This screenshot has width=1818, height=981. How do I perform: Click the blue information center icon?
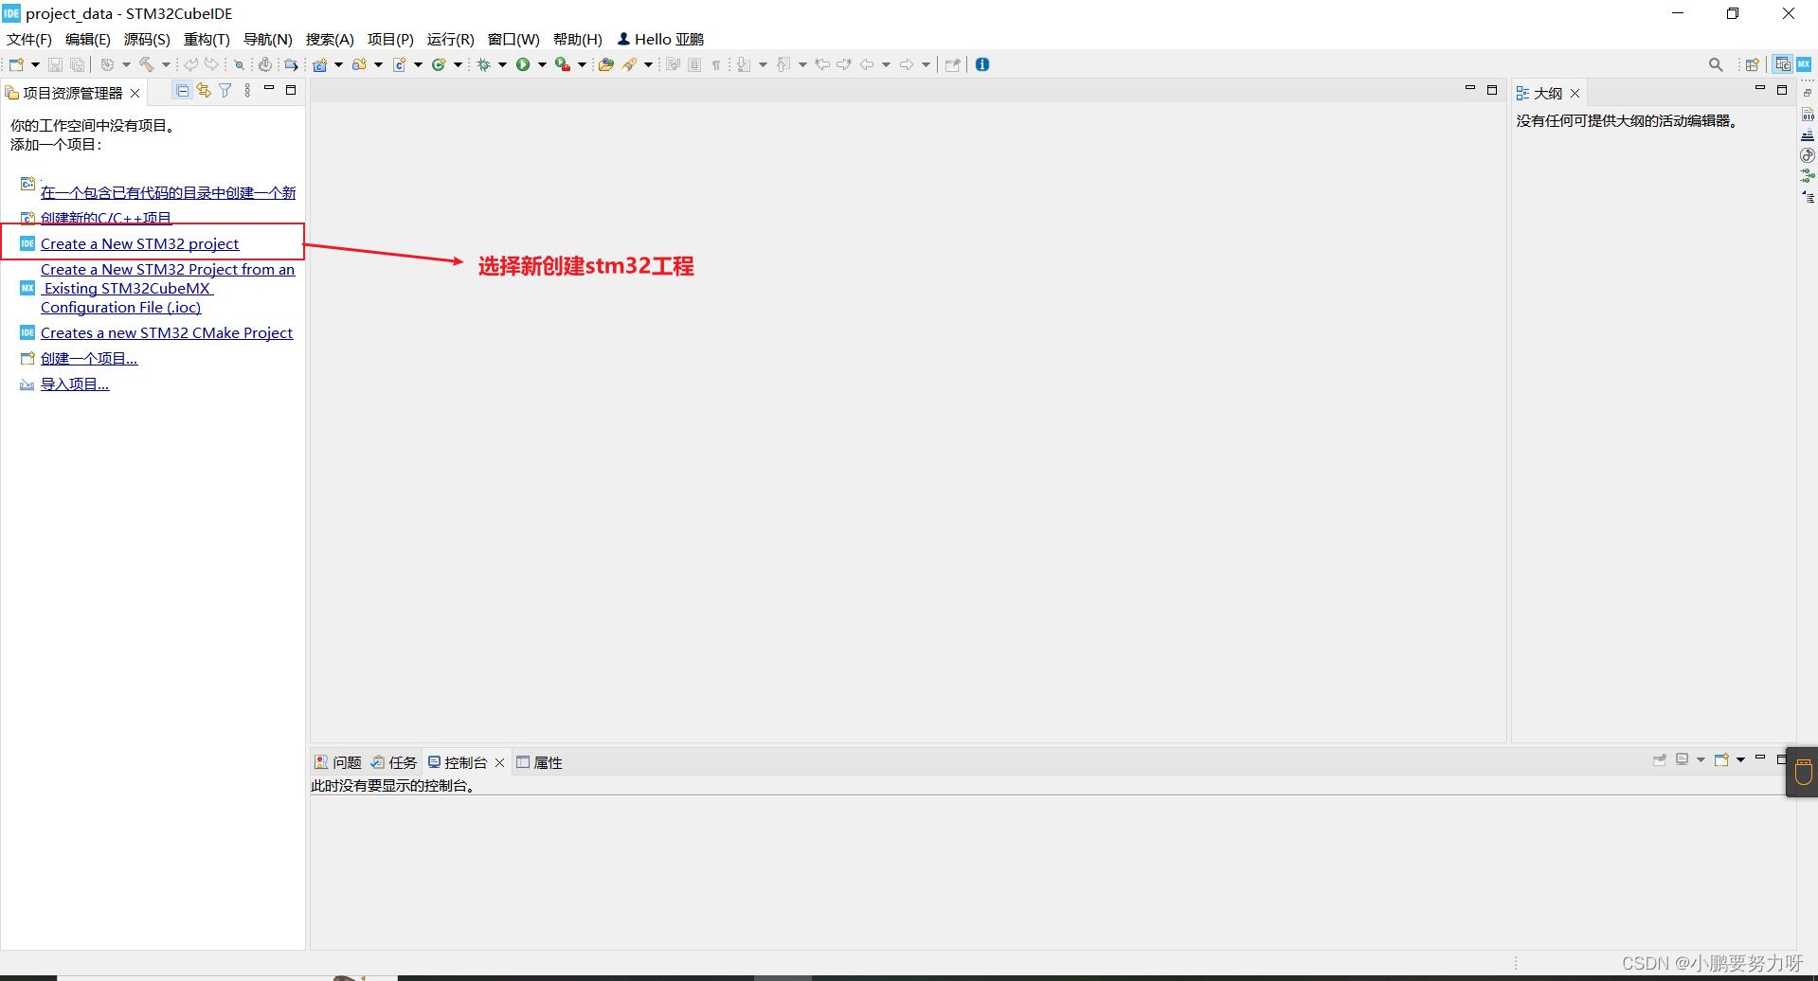(982, 64)
